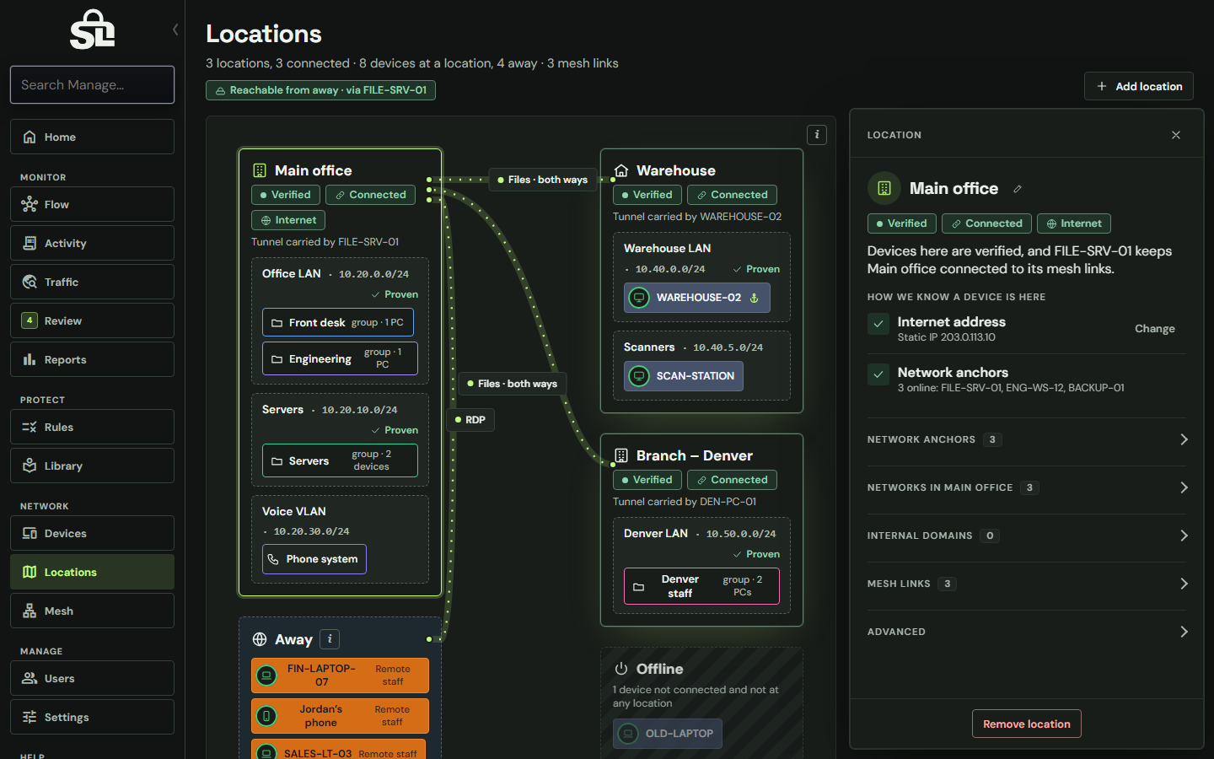Viewport: 1214px width, 759px height.
Task: Click the Phone system handset icon
Action: coord(273,559)
